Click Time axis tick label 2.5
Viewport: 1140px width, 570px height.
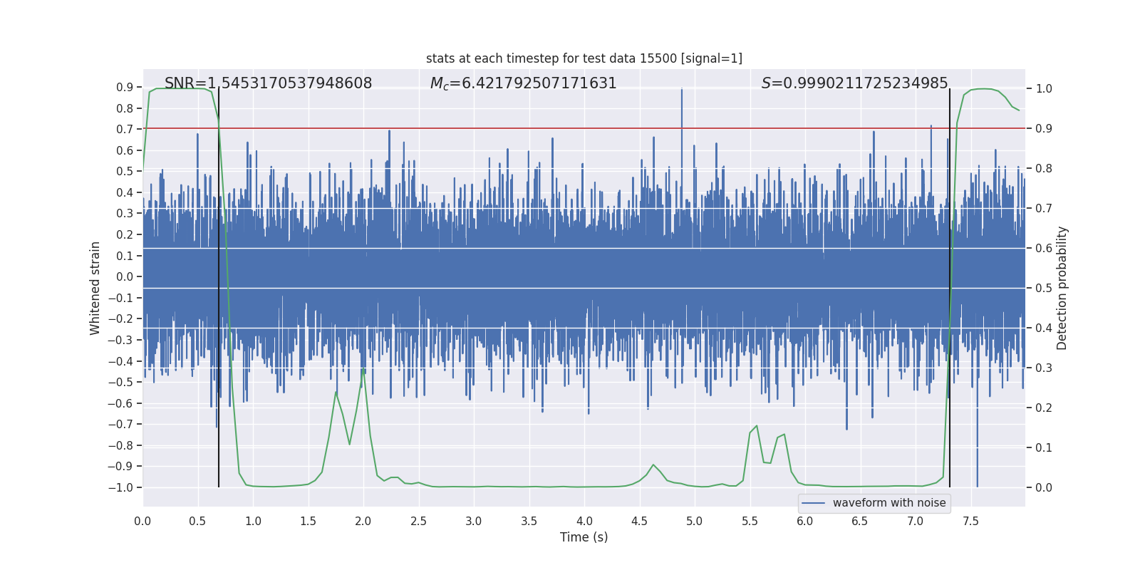(418, 521)
